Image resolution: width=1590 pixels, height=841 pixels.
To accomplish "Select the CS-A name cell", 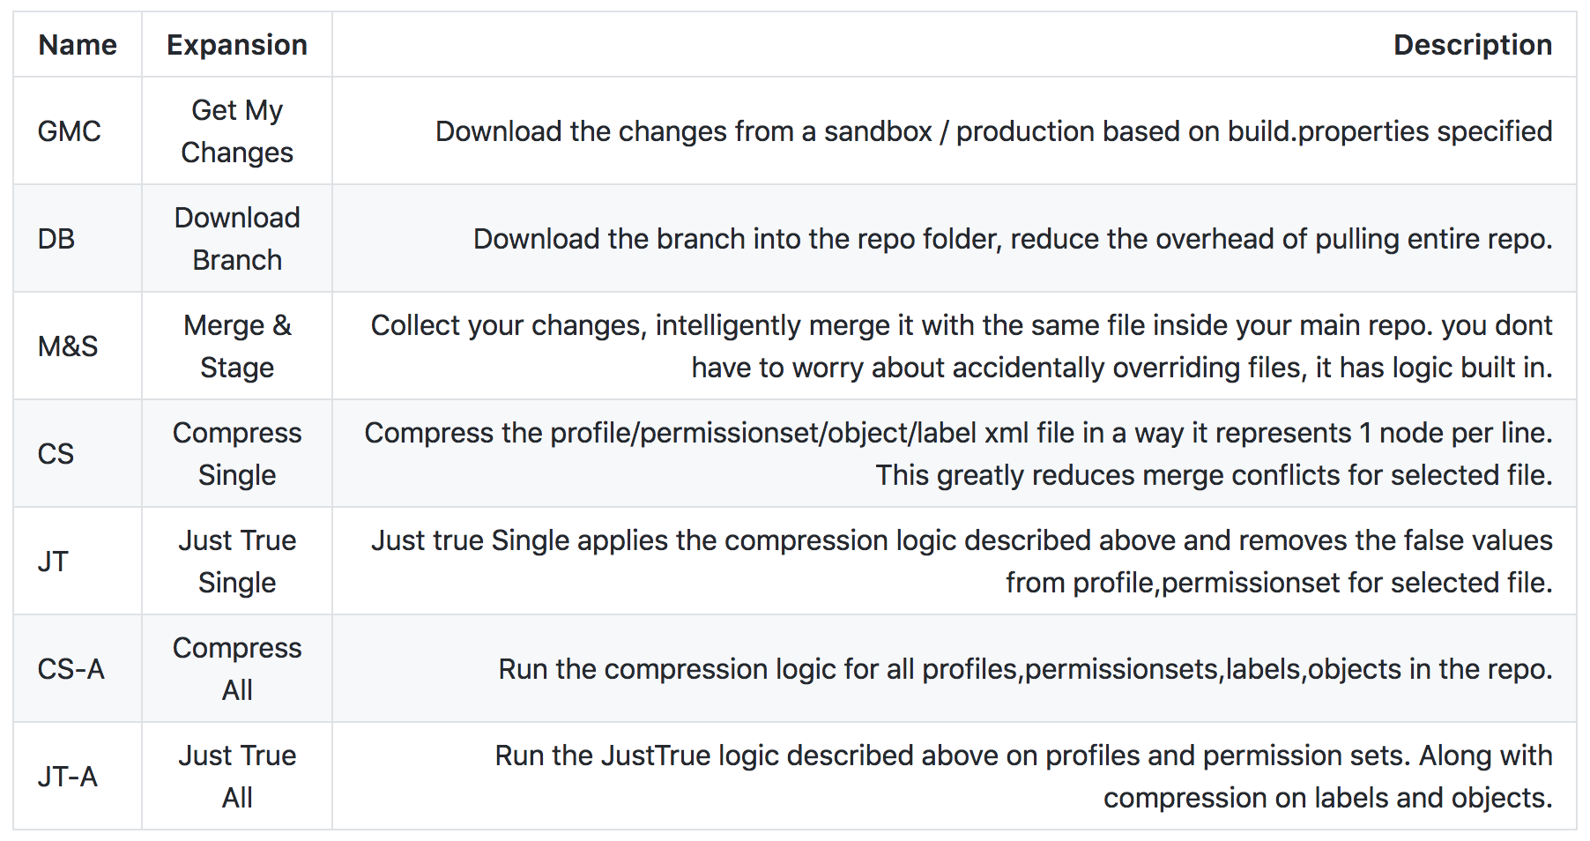I will (x=71, y=669).
